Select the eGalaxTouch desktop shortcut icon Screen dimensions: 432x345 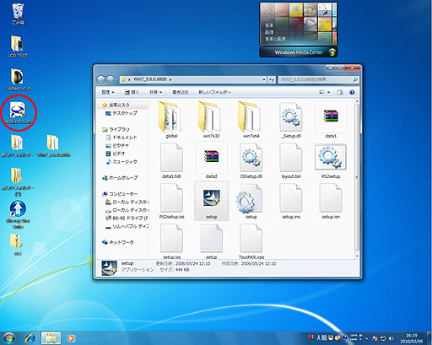pos(18,113)
